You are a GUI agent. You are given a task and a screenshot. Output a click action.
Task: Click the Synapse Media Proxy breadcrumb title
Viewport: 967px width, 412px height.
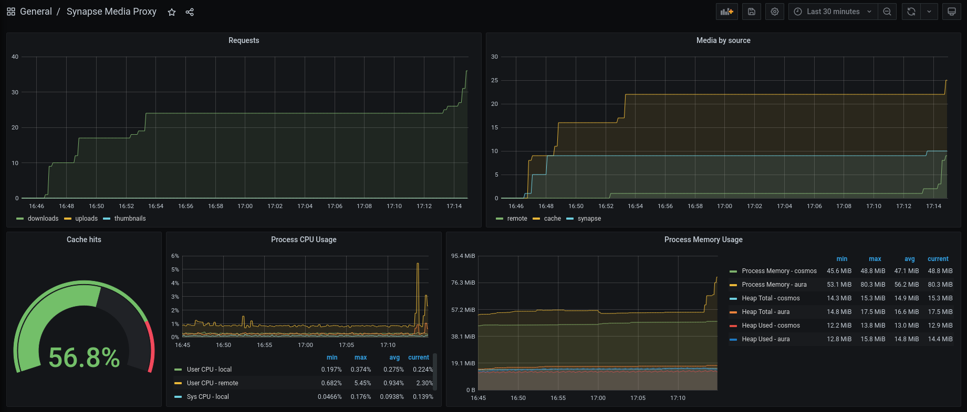pos(111,12)
